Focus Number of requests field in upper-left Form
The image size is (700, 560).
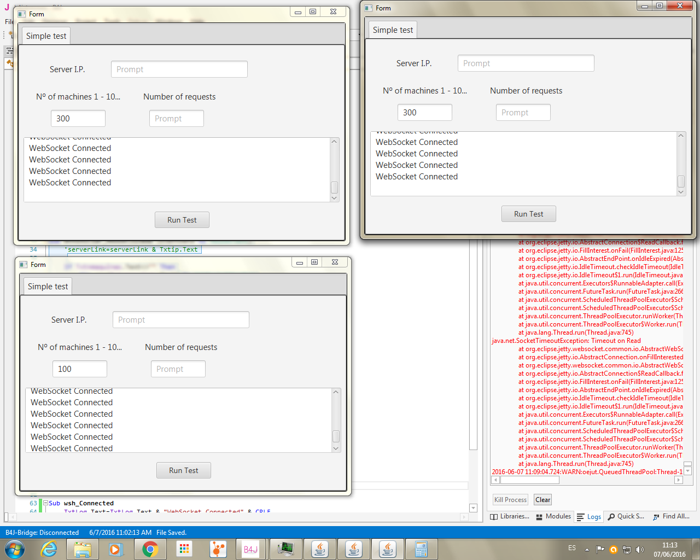(177, 119)
